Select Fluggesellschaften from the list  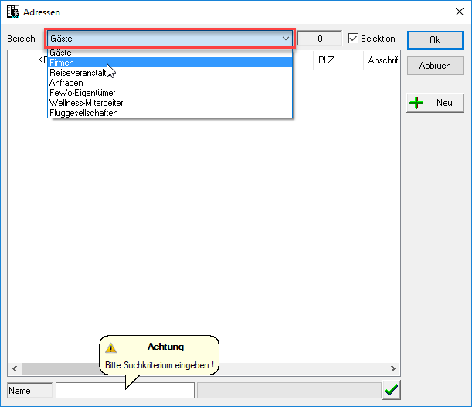pyautogui.click(x=170, y=113)
